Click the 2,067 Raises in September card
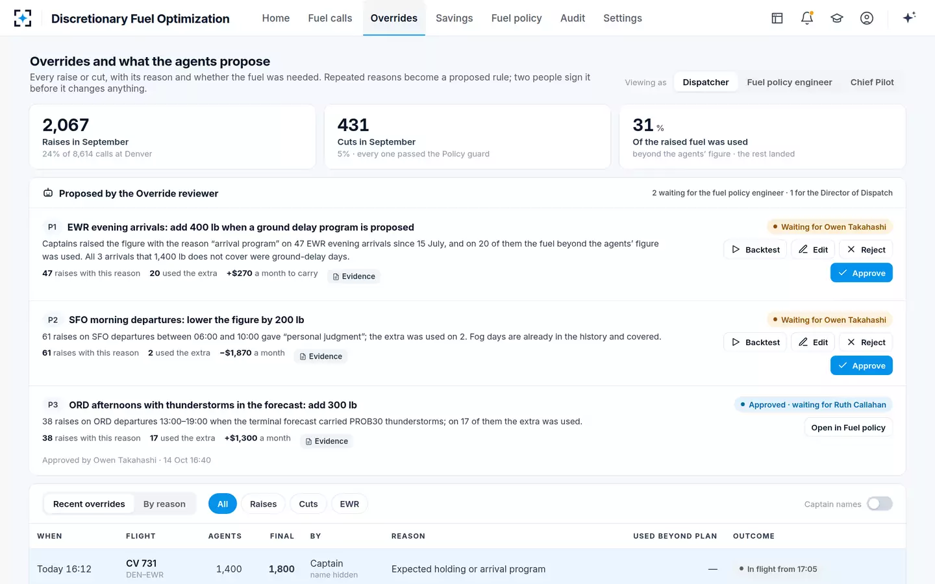Image resolution: width=935 pixels, height=584 pixels. pyautogui.click(x=173, y=137)
